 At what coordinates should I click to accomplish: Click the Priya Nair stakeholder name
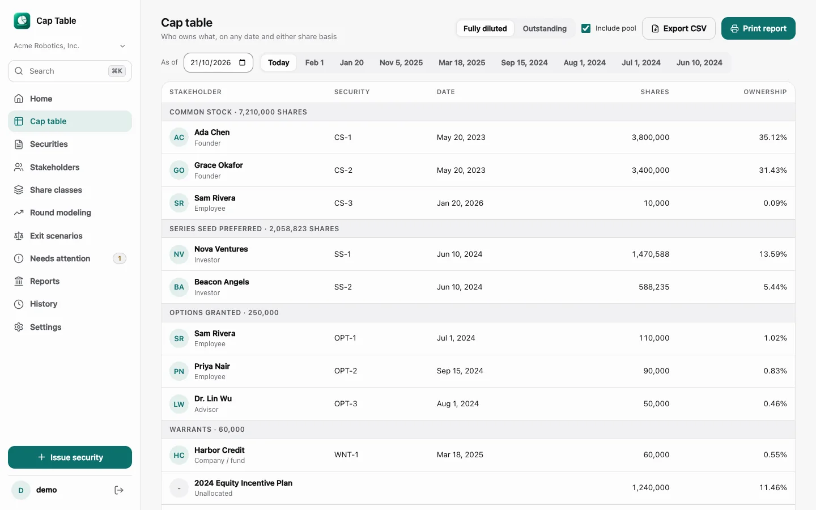coord(212,366)
